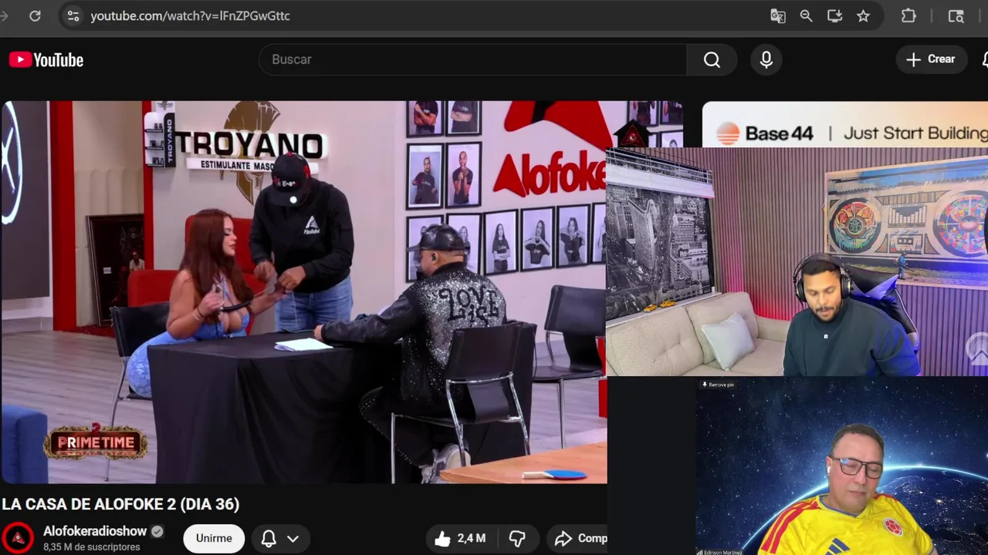Screen dimensions: 988x555
Task: Click the PRIMETIME logo on the video
Action: tap(95, 442)
